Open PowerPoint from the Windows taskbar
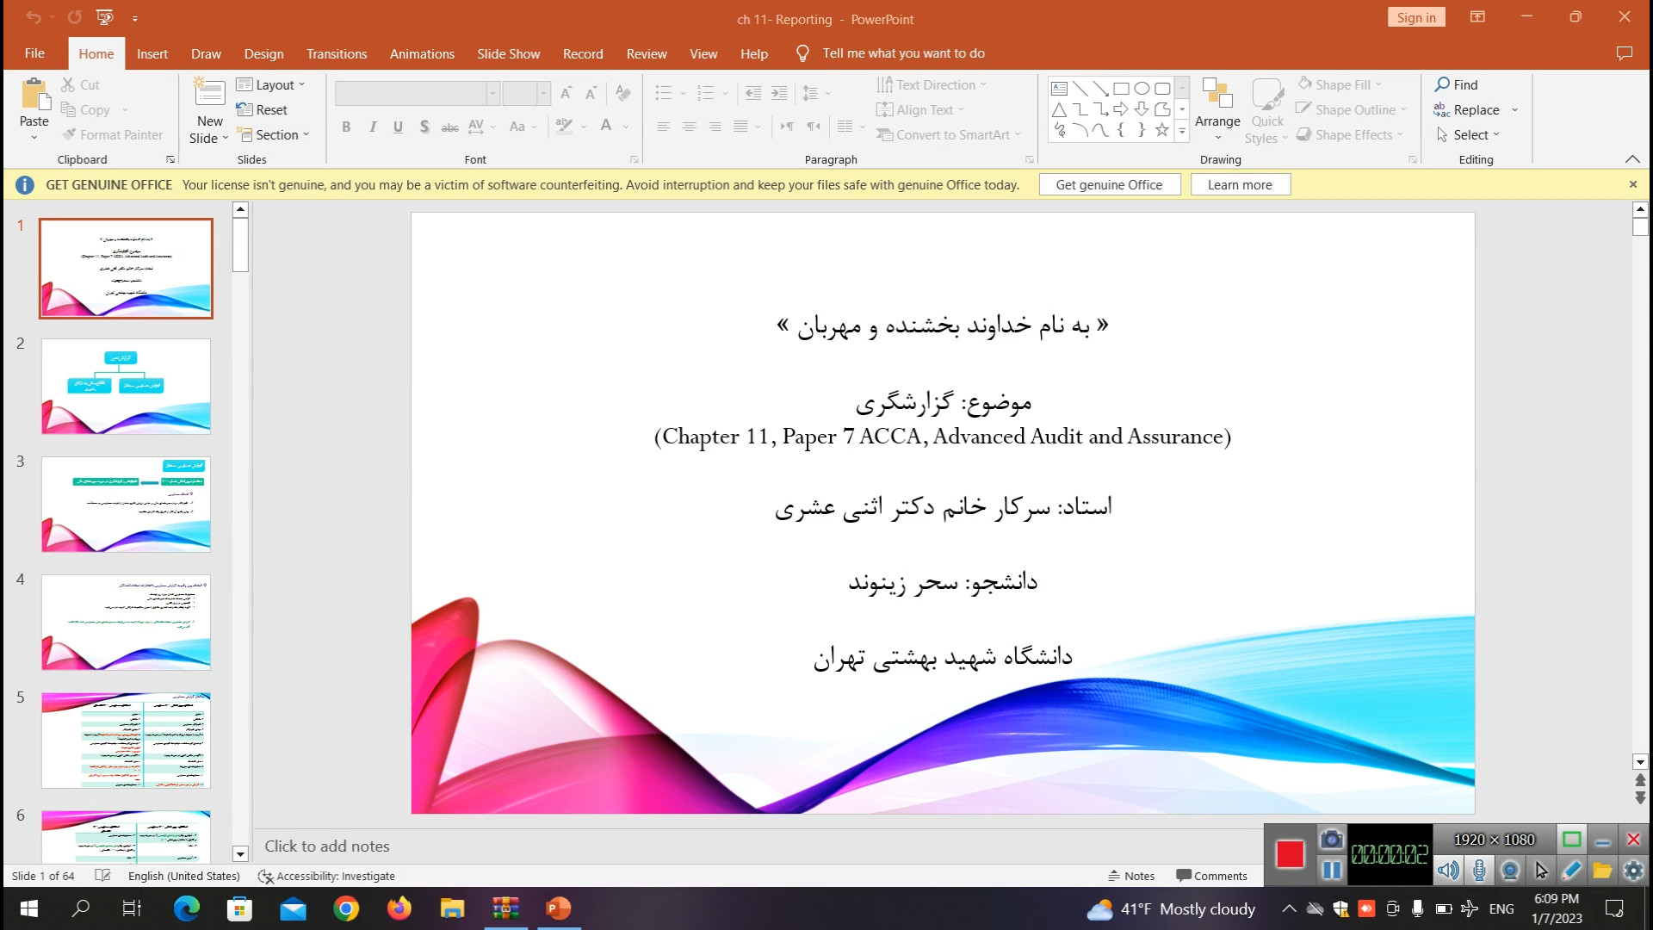Image resolution: width=1653 pixels, height=930 pixels. [x=558, y=908]
